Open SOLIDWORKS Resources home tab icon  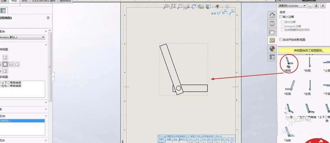coord(272,15)
